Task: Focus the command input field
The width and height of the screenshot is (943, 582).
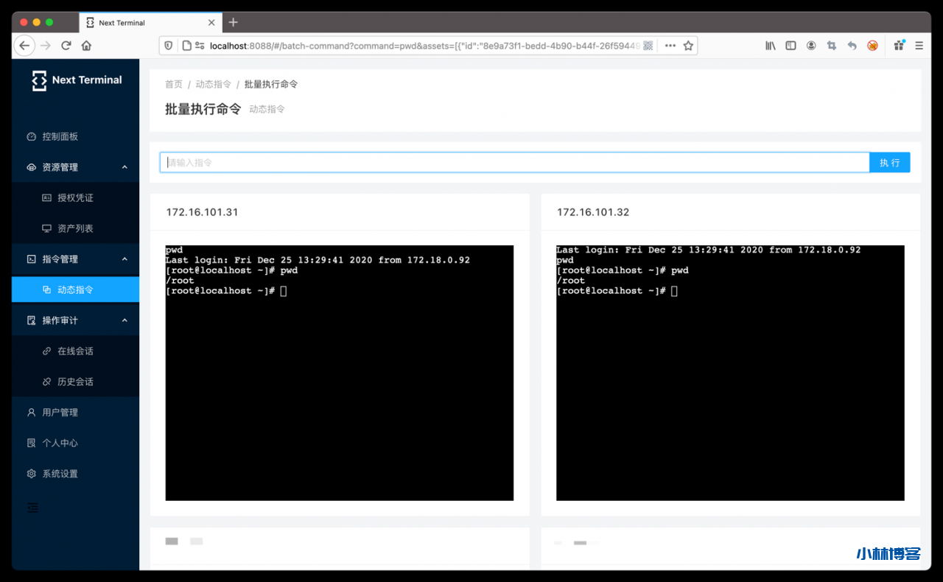Action: point(514,163)
